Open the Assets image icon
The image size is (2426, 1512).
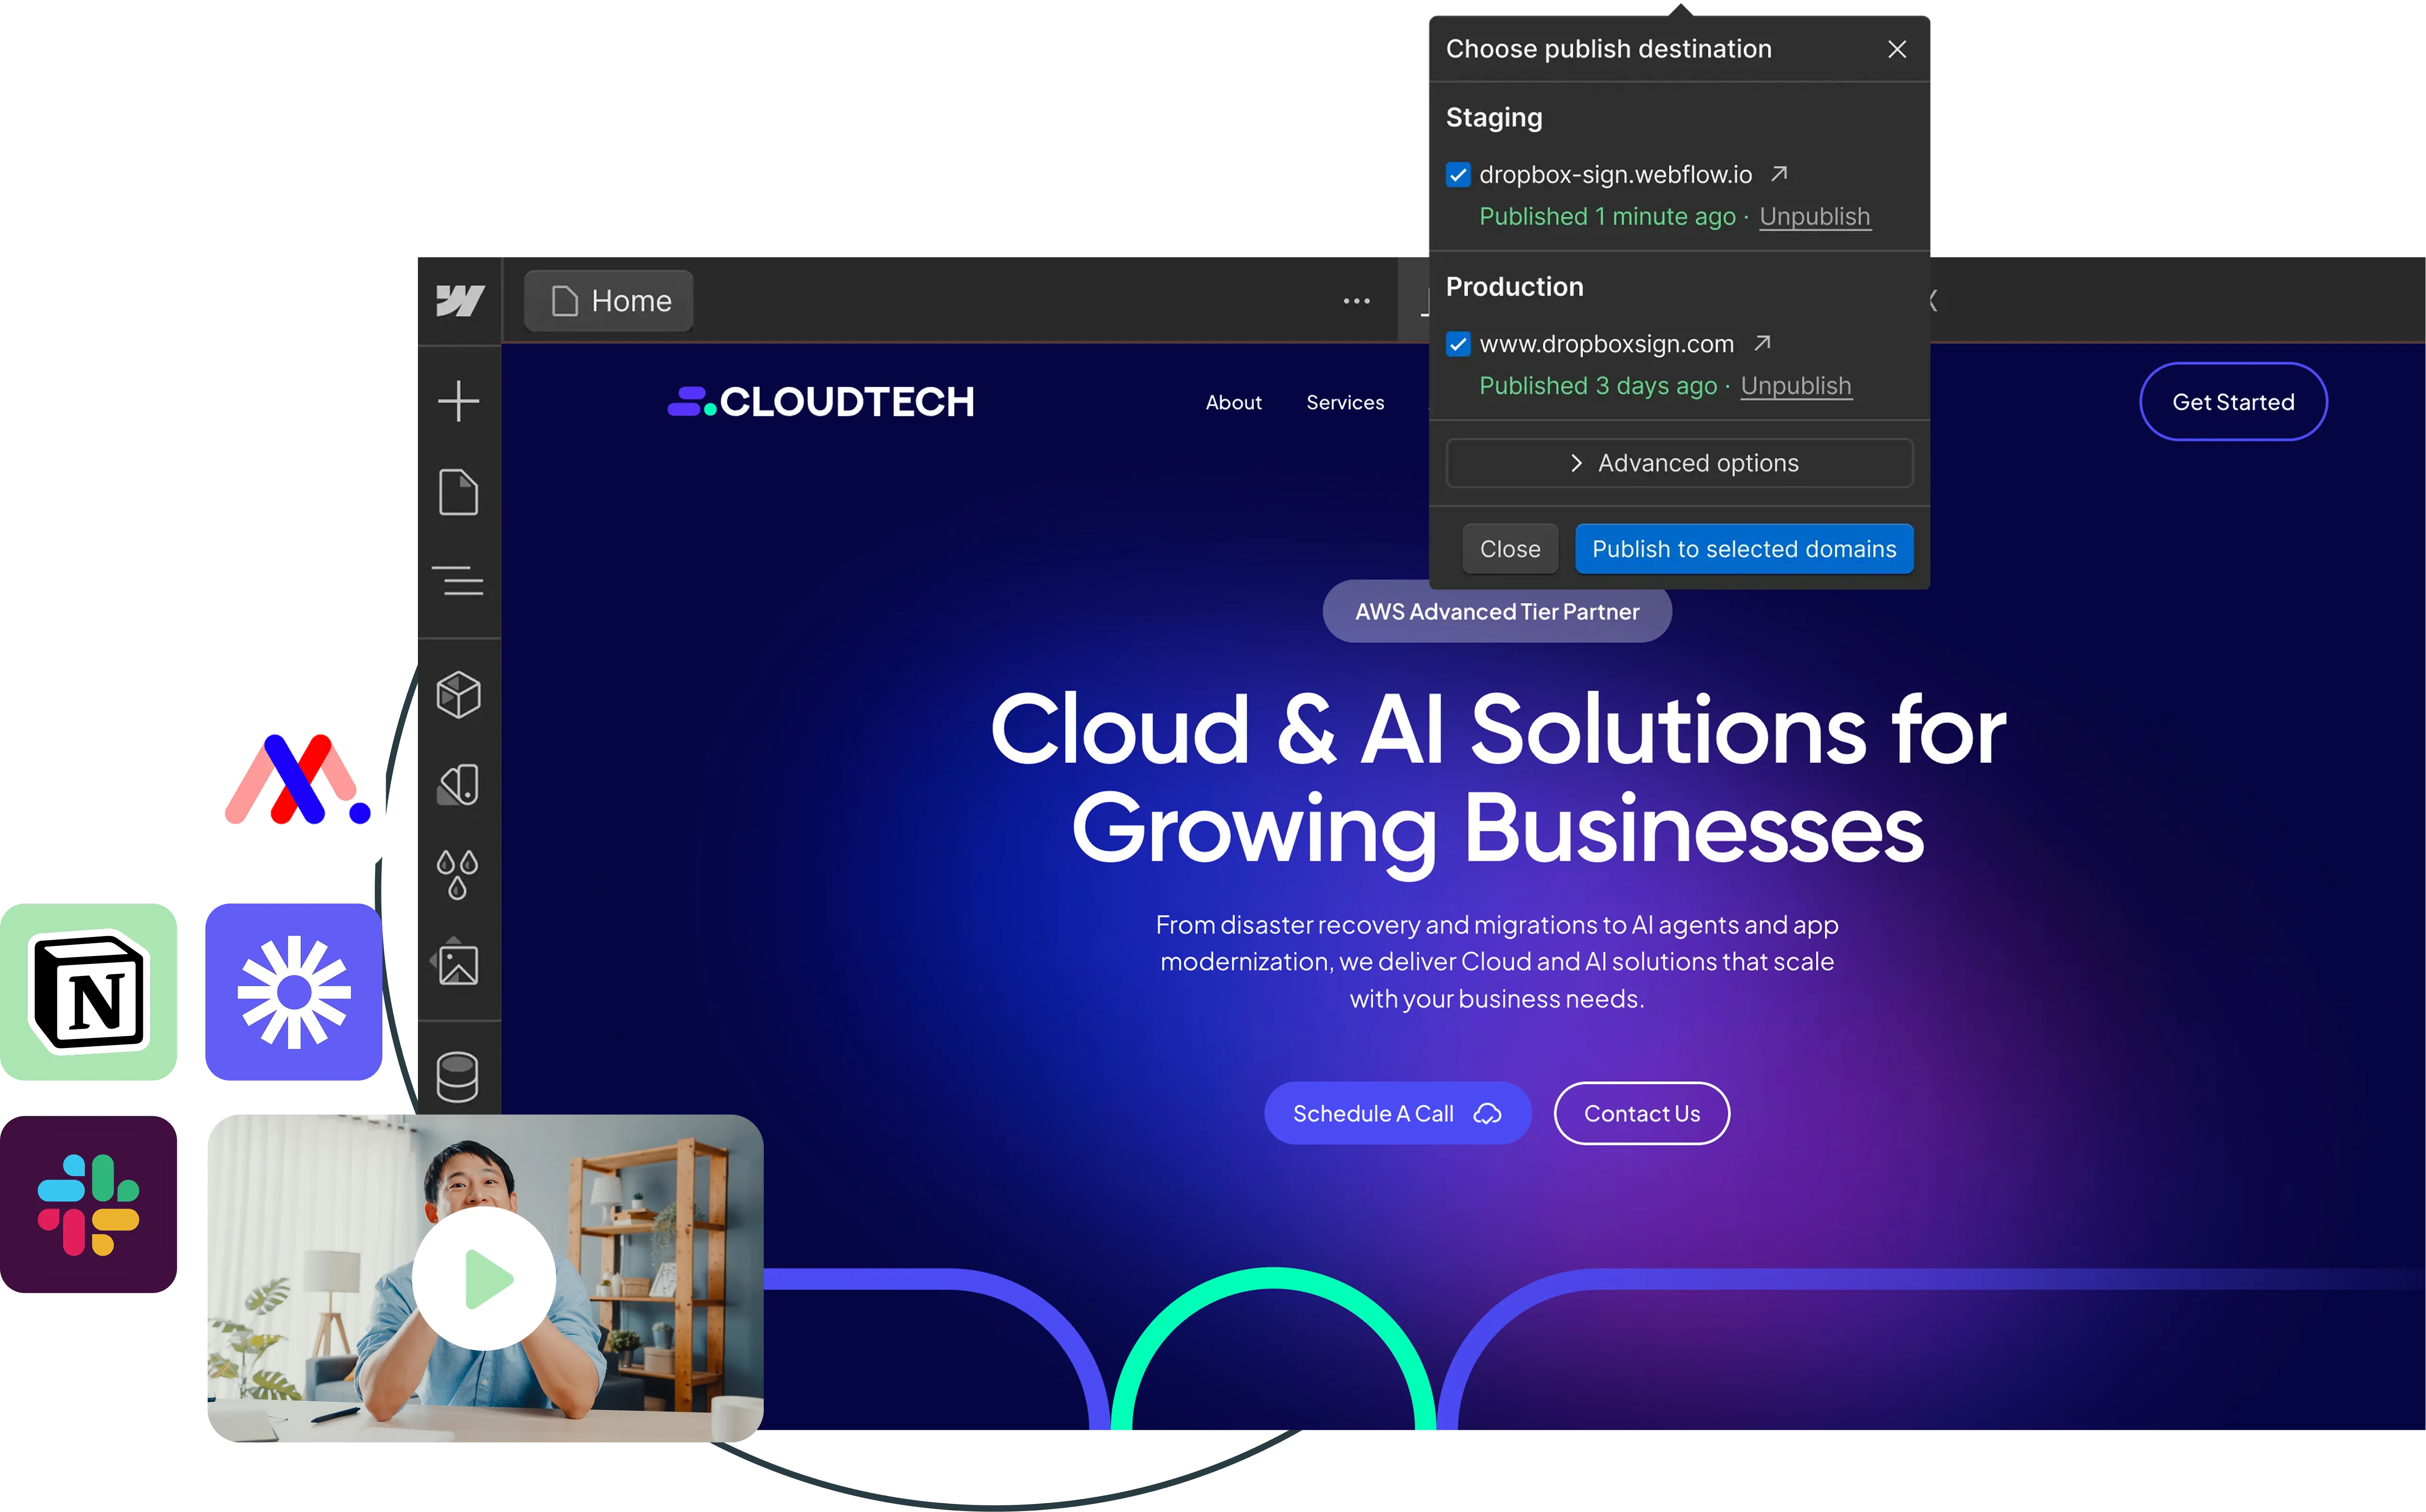[x=459, y=965]
